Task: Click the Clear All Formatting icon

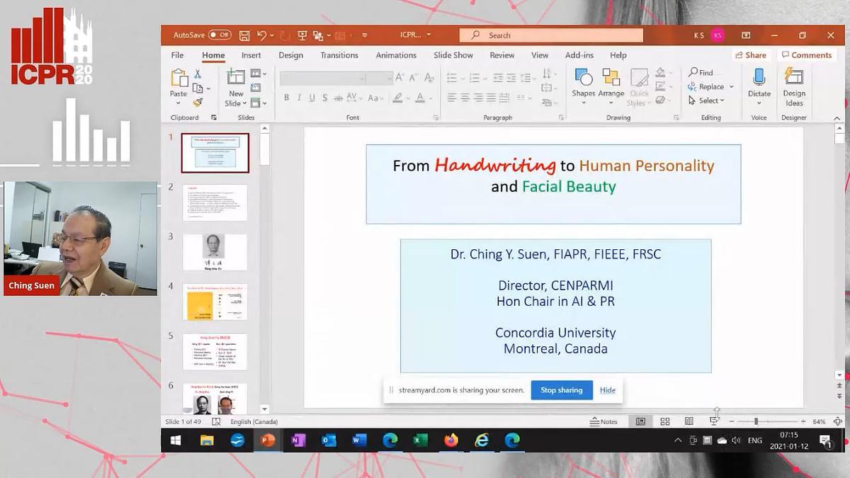Action: point(431,78)
